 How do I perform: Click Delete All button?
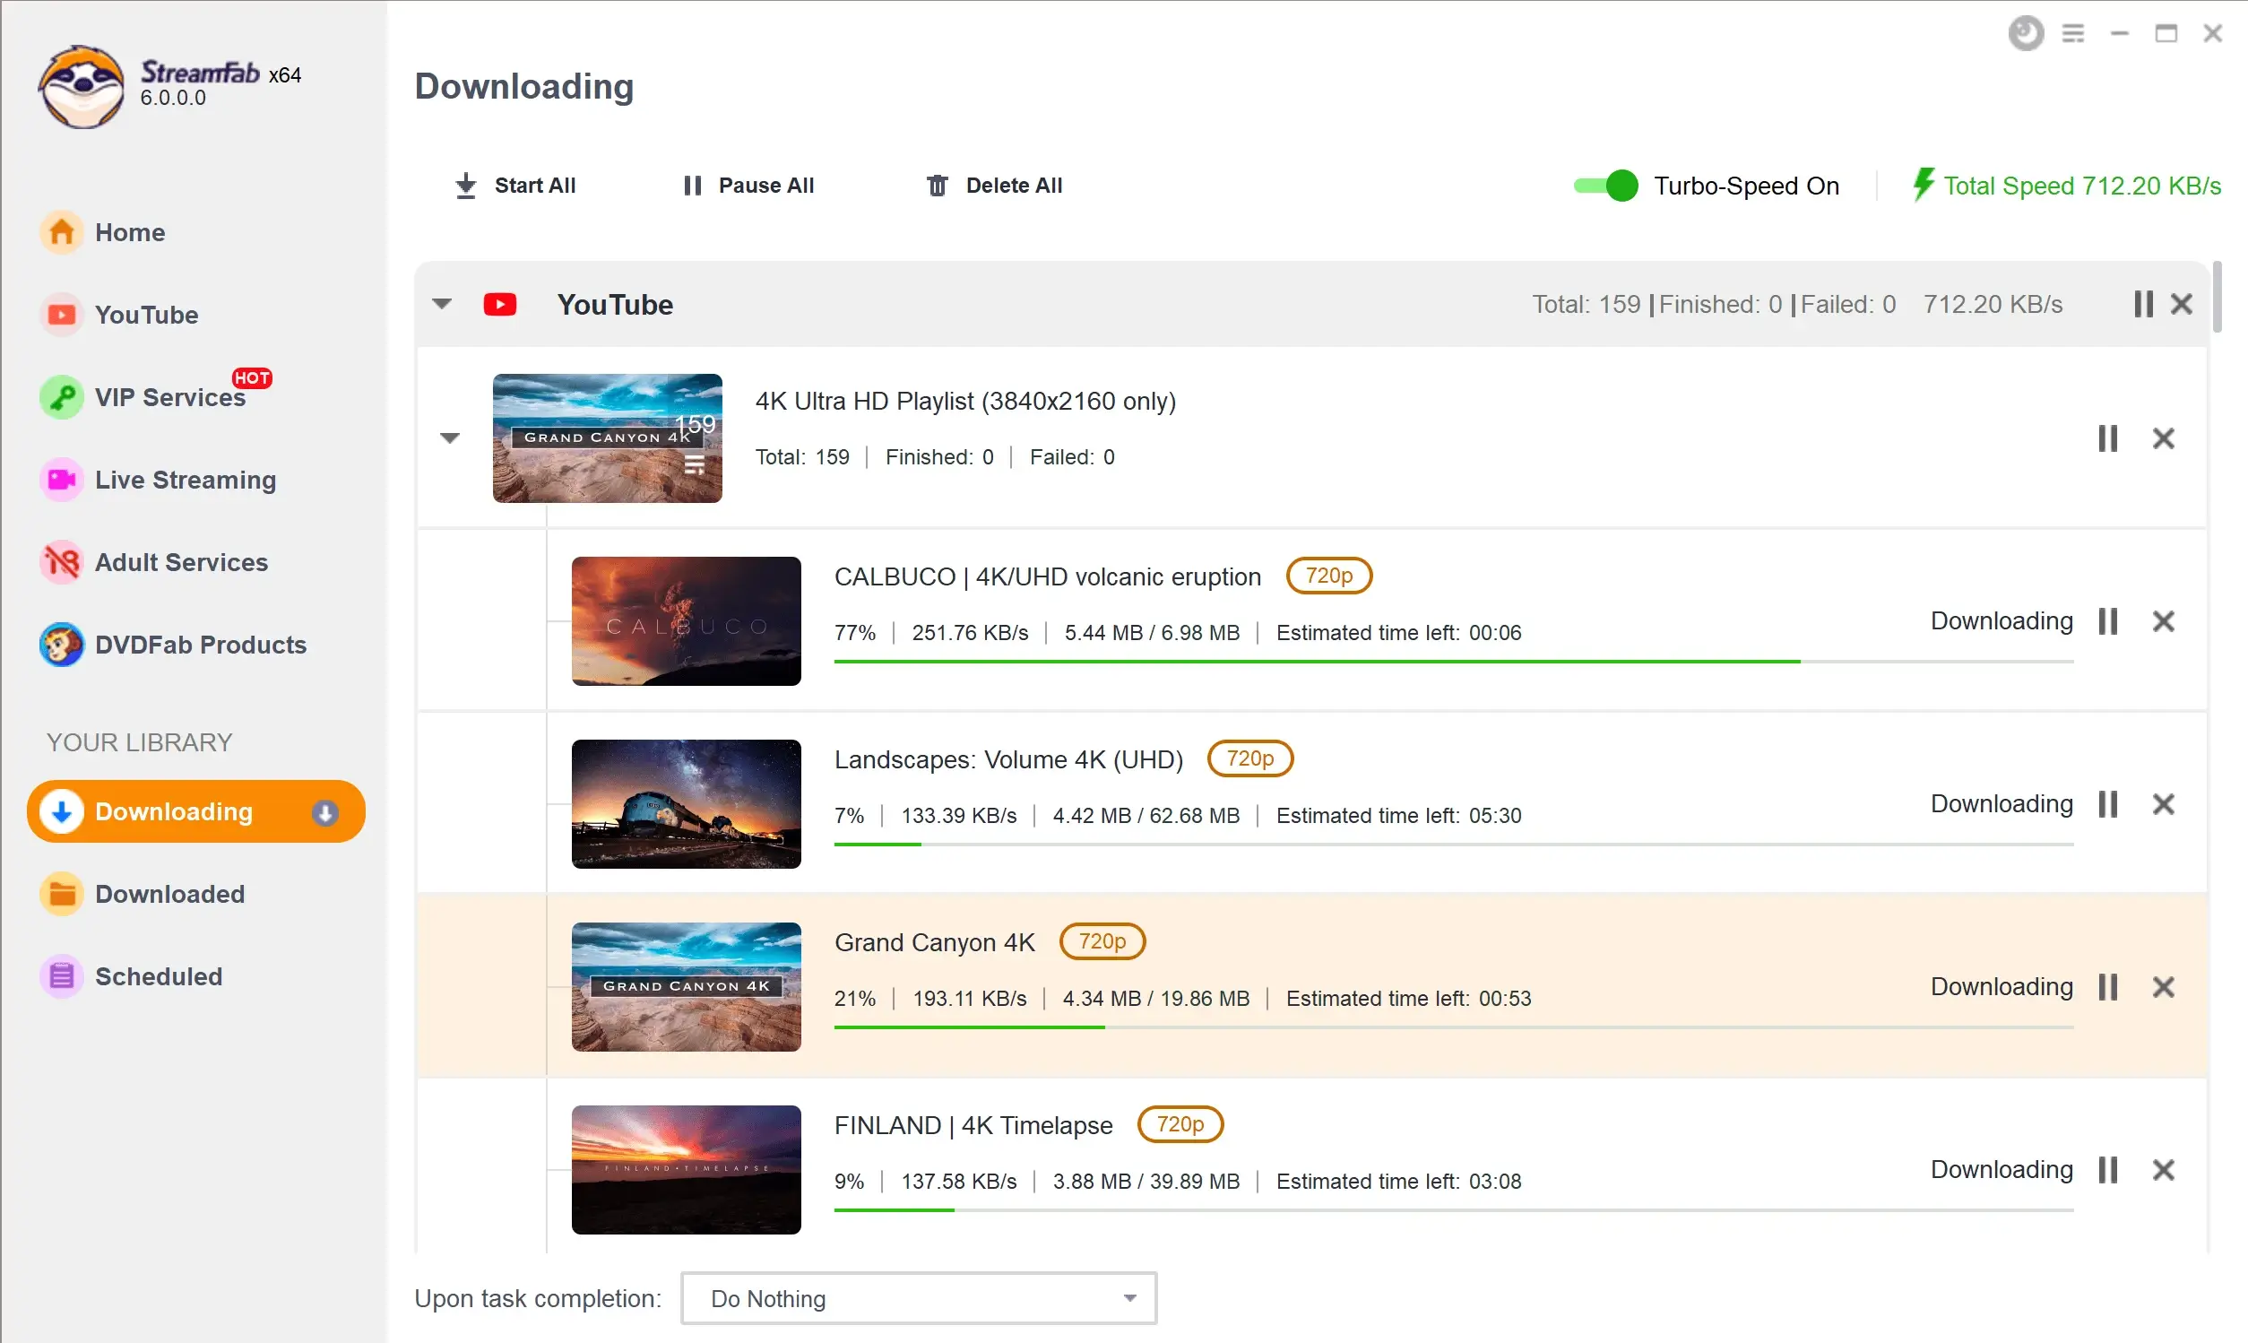point(992,186)
